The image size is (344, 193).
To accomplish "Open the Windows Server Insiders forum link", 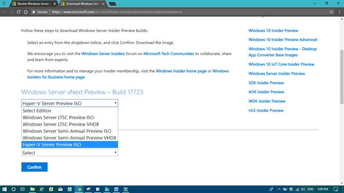I will (103, 54).
